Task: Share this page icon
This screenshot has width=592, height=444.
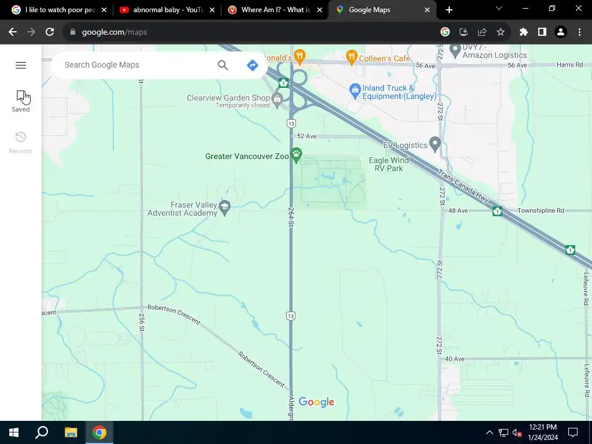Action: (x=482, y=32)
